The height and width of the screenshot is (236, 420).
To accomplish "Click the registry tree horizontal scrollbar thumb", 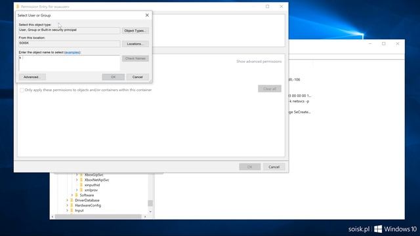I will pos(98,217).
